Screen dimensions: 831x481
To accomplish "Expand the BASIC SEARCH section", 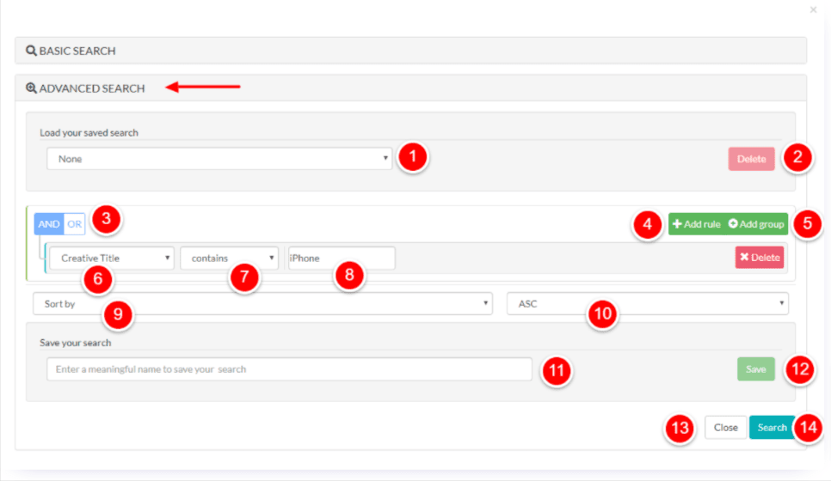I will tap(410, 51).
